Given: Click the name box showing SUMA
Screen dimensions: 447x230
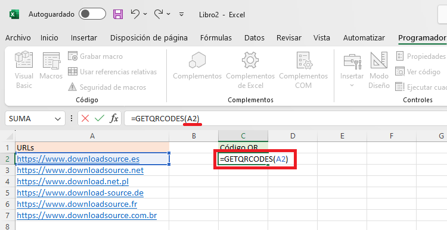Looking at the screenshot, I should pyautogui.click(x=30, y=118).
